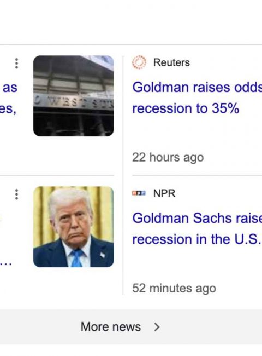Click the partial headline word "as"
The width and height of the screenshot is (262, 356).
click(x=10, y=88)
